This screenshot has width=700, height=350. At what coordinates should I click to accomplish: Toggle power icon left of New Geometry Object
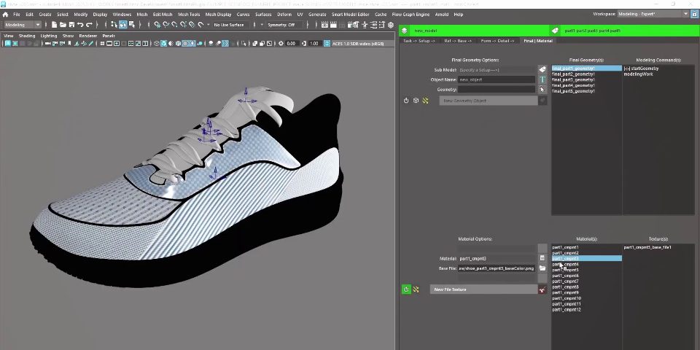[x=406, y=101]
